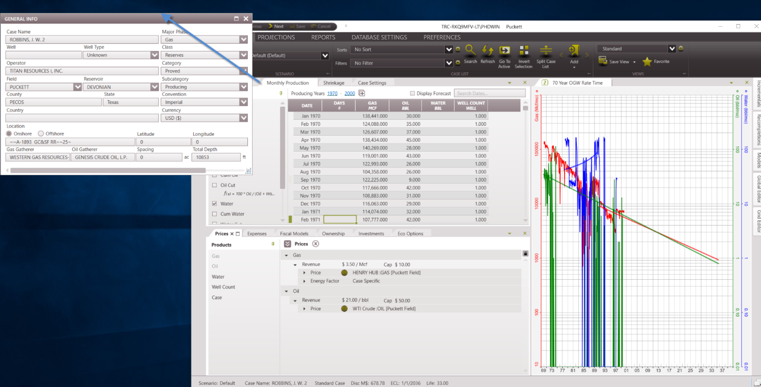The image size is (761, 387).
Task: Open the Major Phase dropdown showing Gas
Action: coord(243,40)
